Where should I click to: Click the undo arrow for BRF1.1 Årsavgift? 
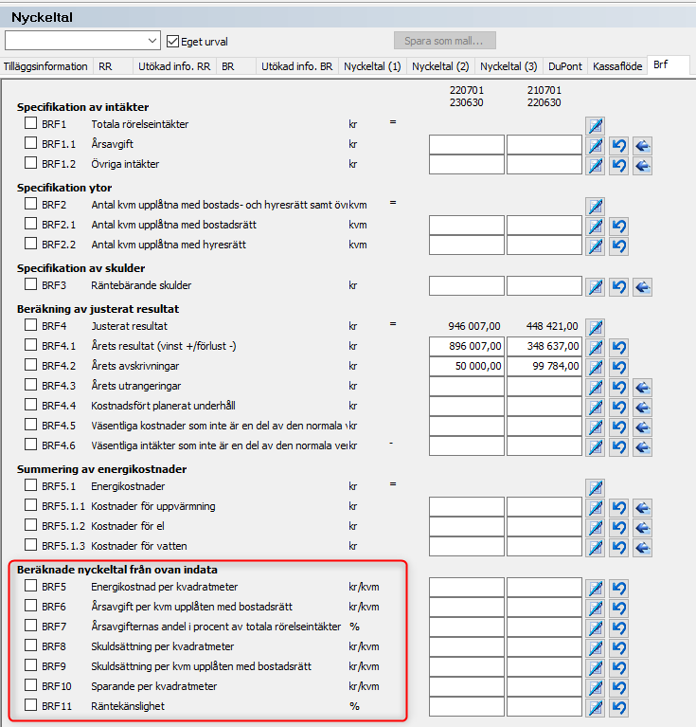pos(618,146)
